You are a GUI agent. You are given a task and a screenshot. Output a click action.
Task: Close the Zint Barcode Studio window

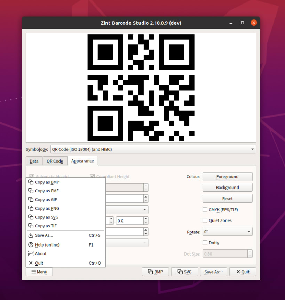pyautogui.click(x=254, y=23)
